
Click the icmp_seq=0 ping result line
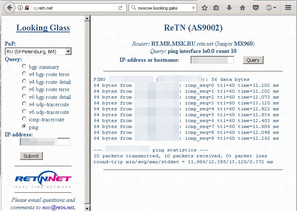(x=186, y=85)
